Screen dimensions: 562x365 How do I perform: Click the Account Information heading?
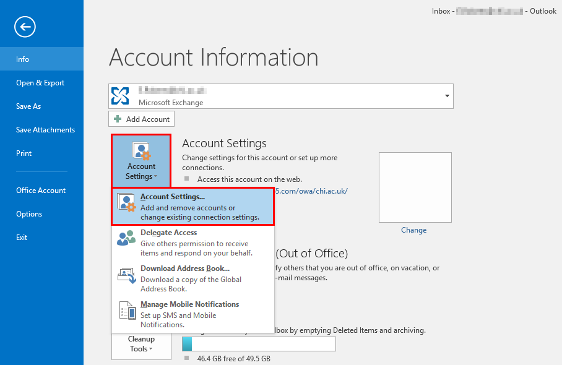(214, 58)
